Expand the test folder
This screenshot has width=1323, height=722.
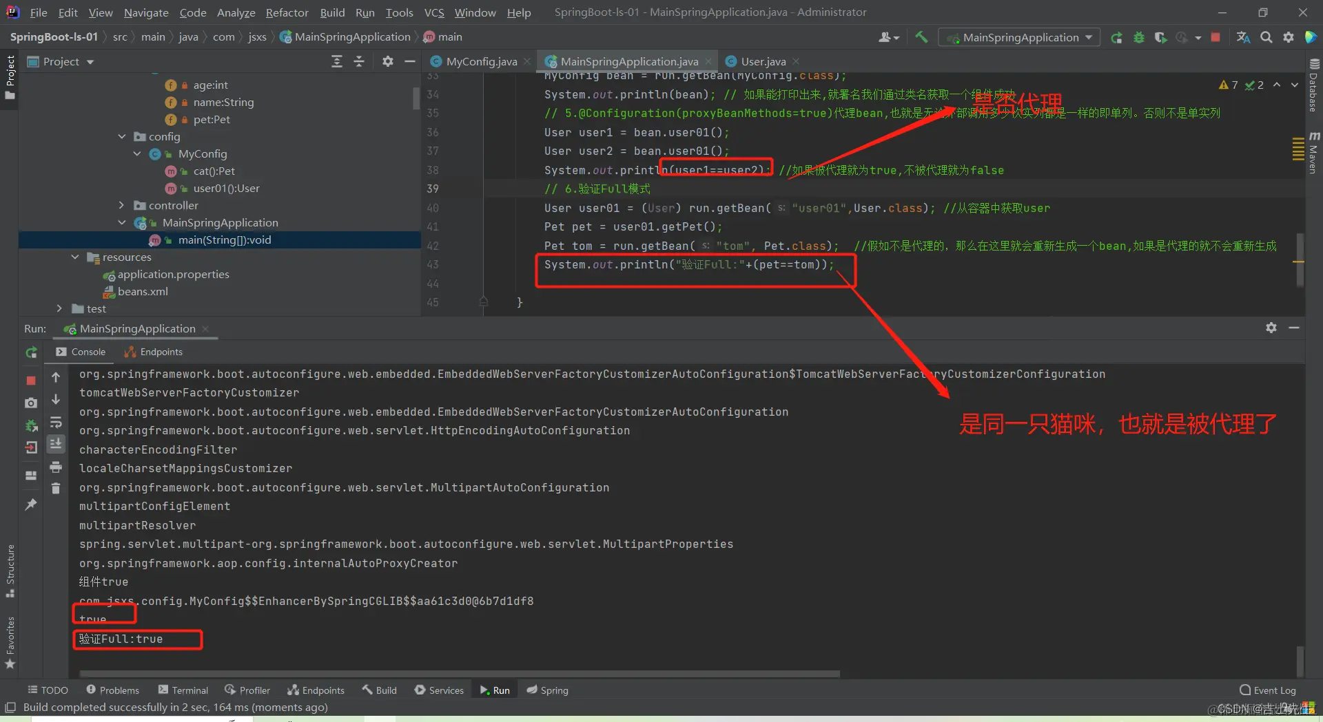[x=59, y=308]
